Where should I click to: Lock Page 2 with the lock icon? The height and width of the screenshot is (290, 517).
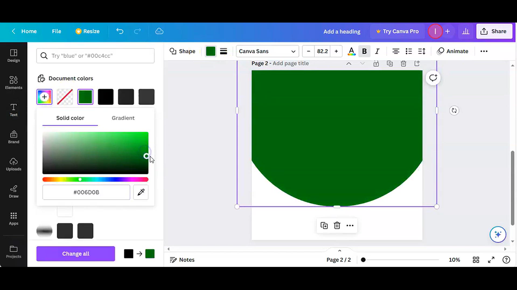tap(376, 64)
